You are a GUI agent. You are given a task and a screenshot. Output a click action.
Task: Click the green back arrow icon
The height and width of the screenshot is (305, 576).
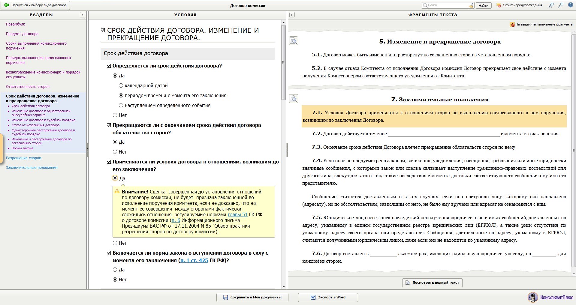tap(6, 5)
